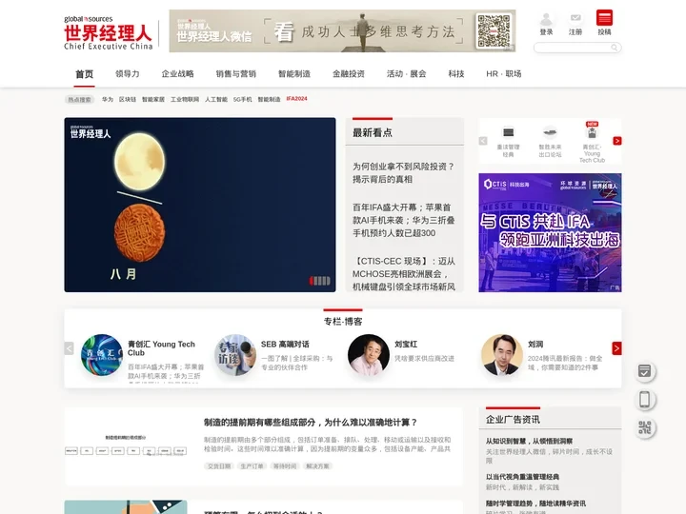The image size is (686, 514).
Task: Open HR·职场 navigation item
Action: (504, 74)
